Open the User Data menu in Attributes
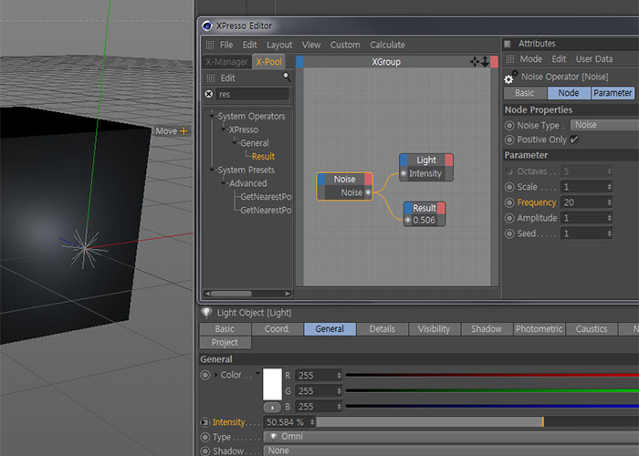 click(x=593, y=59)
